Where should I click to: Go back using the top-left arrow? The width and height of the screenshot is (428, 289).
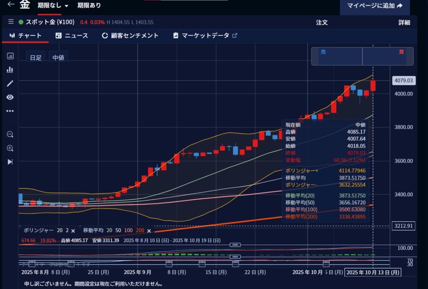point(11,5)
